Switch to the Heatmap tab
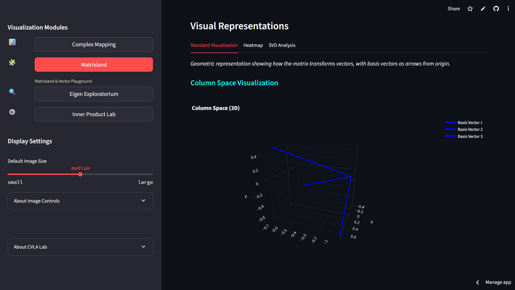 click(x=253, y=45)
